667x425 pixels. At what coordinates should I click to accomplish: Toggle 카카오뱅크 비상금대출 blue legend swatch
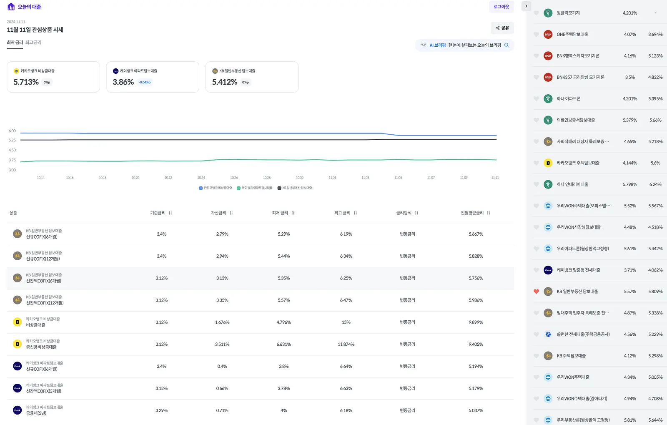click(x=201, y=188)
